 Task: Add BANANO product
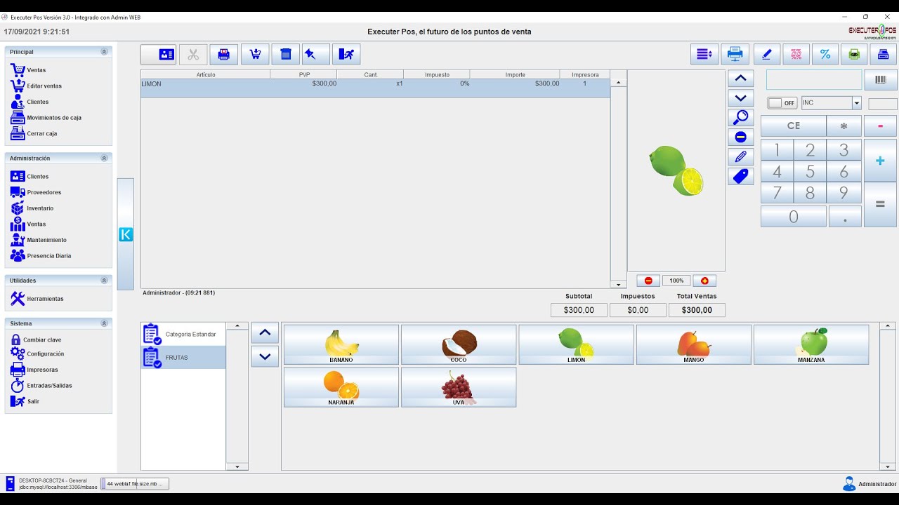tap(341, 344)
